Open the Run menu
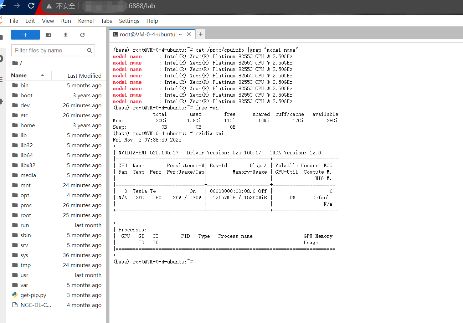Image resolution: width=463 pixels, height=323 pixels. [x=66, y=21]
